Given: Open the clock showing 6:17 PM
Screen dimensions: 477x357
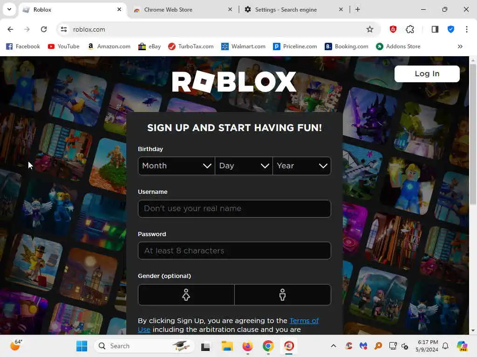Looking at the screenshot, I should 427,346.
